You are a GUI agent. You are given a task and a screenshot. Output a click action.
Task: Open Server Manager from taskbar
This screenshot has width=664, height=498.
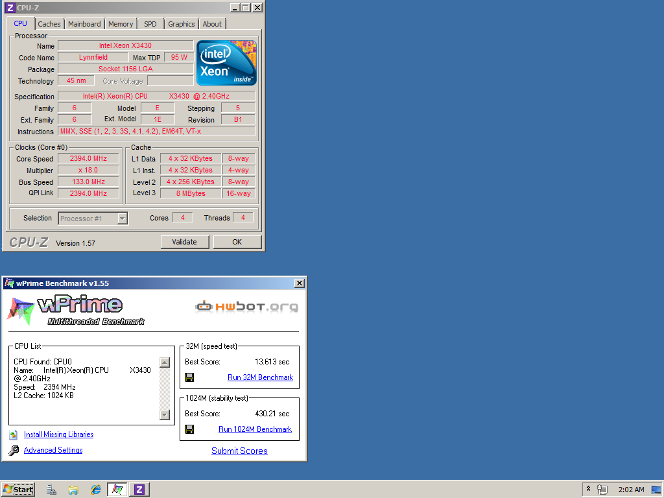[x=52, y=490]
